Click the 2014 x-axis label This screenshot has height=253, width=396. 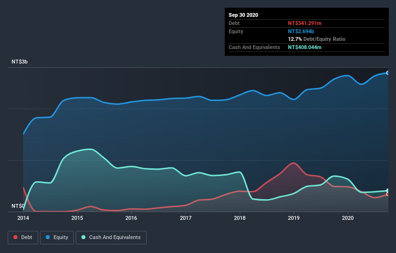coord(23,218)
